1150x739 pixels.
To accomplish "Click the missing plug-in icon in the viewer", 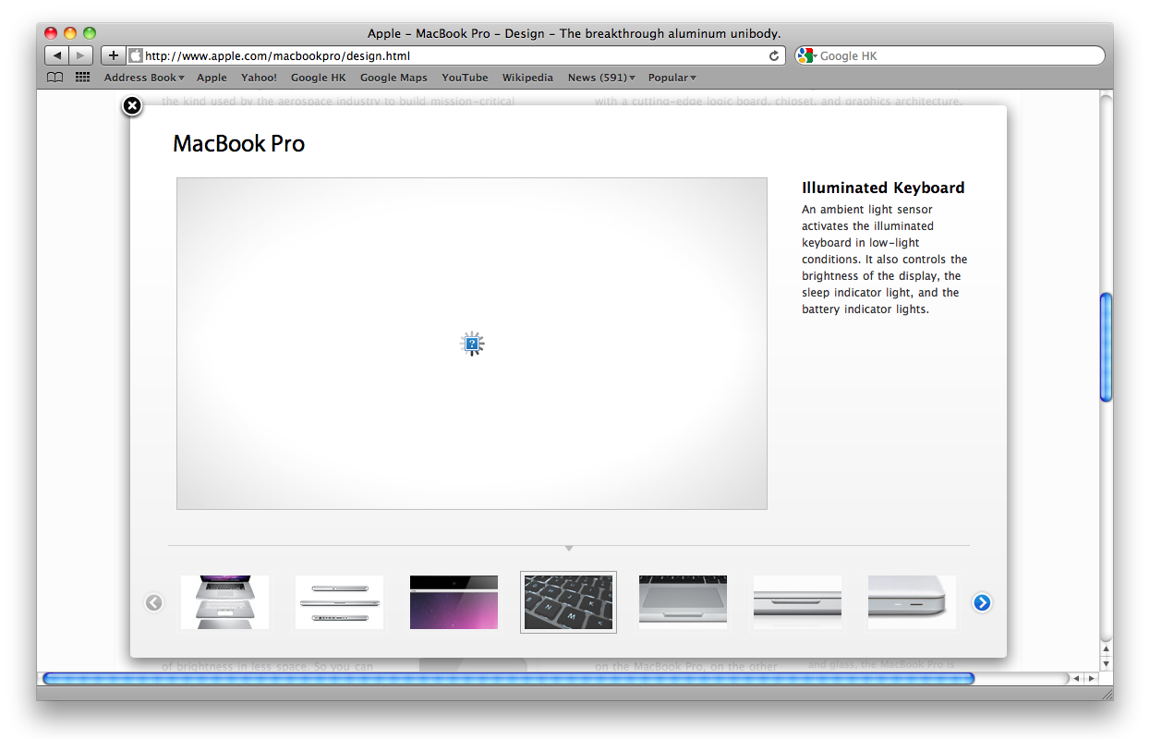I will click(x=472, y=345).
